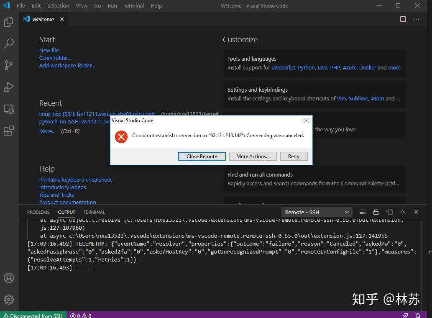
Task: Open the Remote - SSH output channel dropdown
Action: coord(317,212)
